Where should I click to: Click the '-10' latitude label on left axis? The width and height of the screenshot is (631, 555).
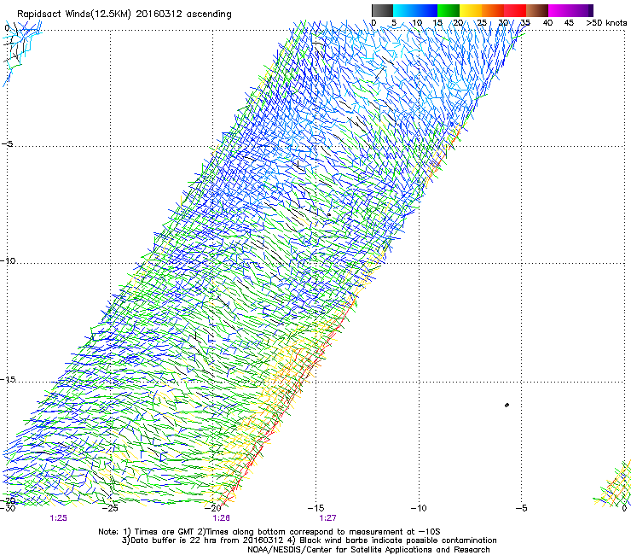8,260
